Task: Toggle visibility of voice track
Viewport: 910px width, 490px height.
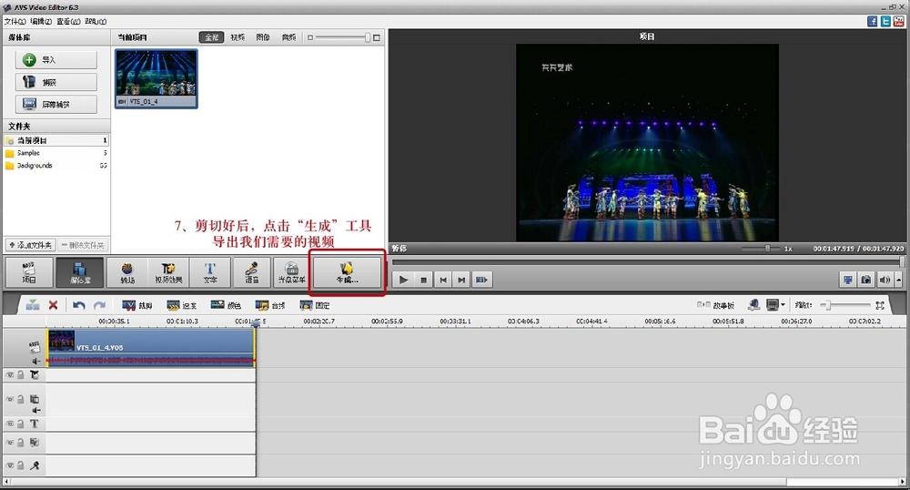Action: 10,465
